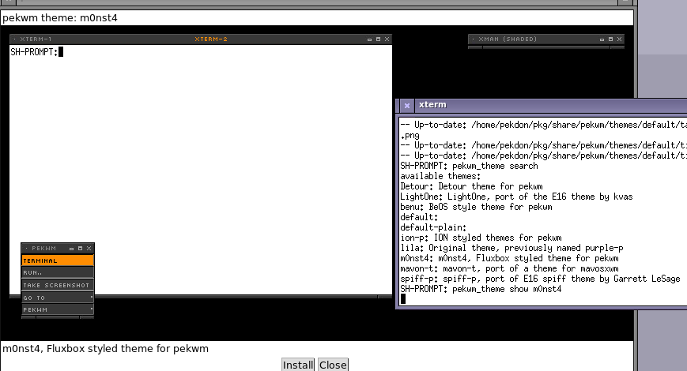Choose Take Screenshot in the PEKWM menu
687x371 pixels.
coord(58,285)
